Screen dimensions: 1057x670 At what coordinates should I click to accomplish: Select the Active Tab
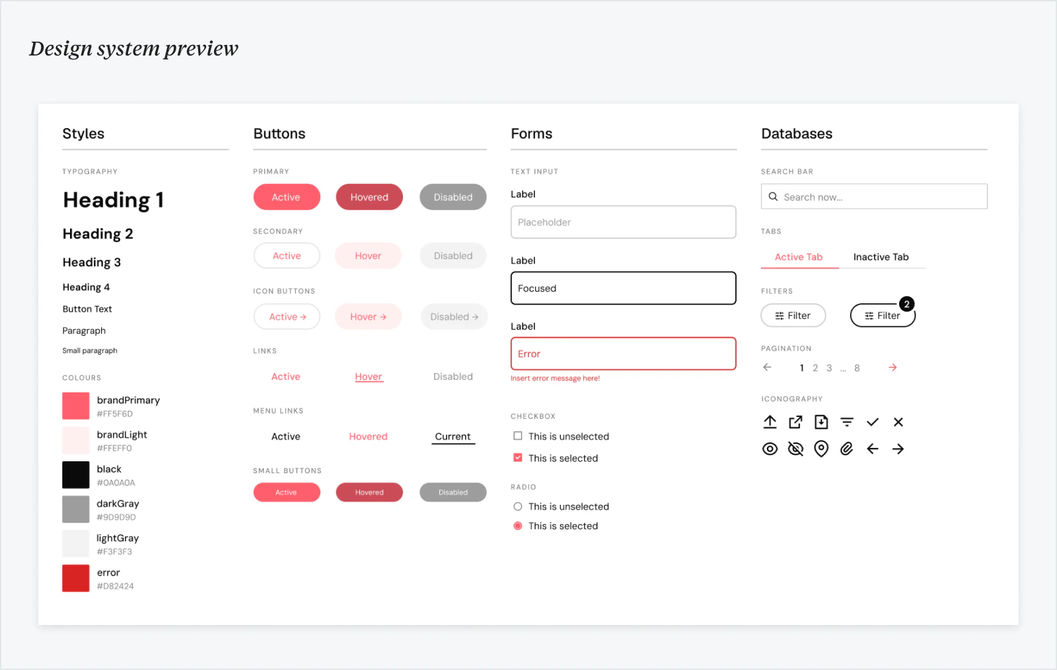(799, 257)
